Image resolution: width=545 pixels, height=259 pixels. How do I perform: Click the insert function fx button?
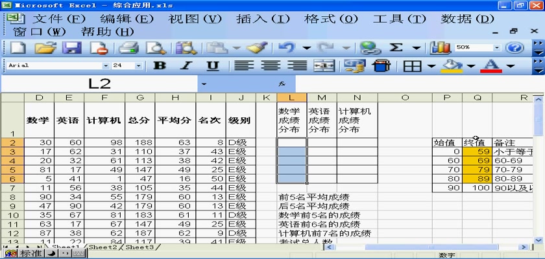tap(282, 84)
